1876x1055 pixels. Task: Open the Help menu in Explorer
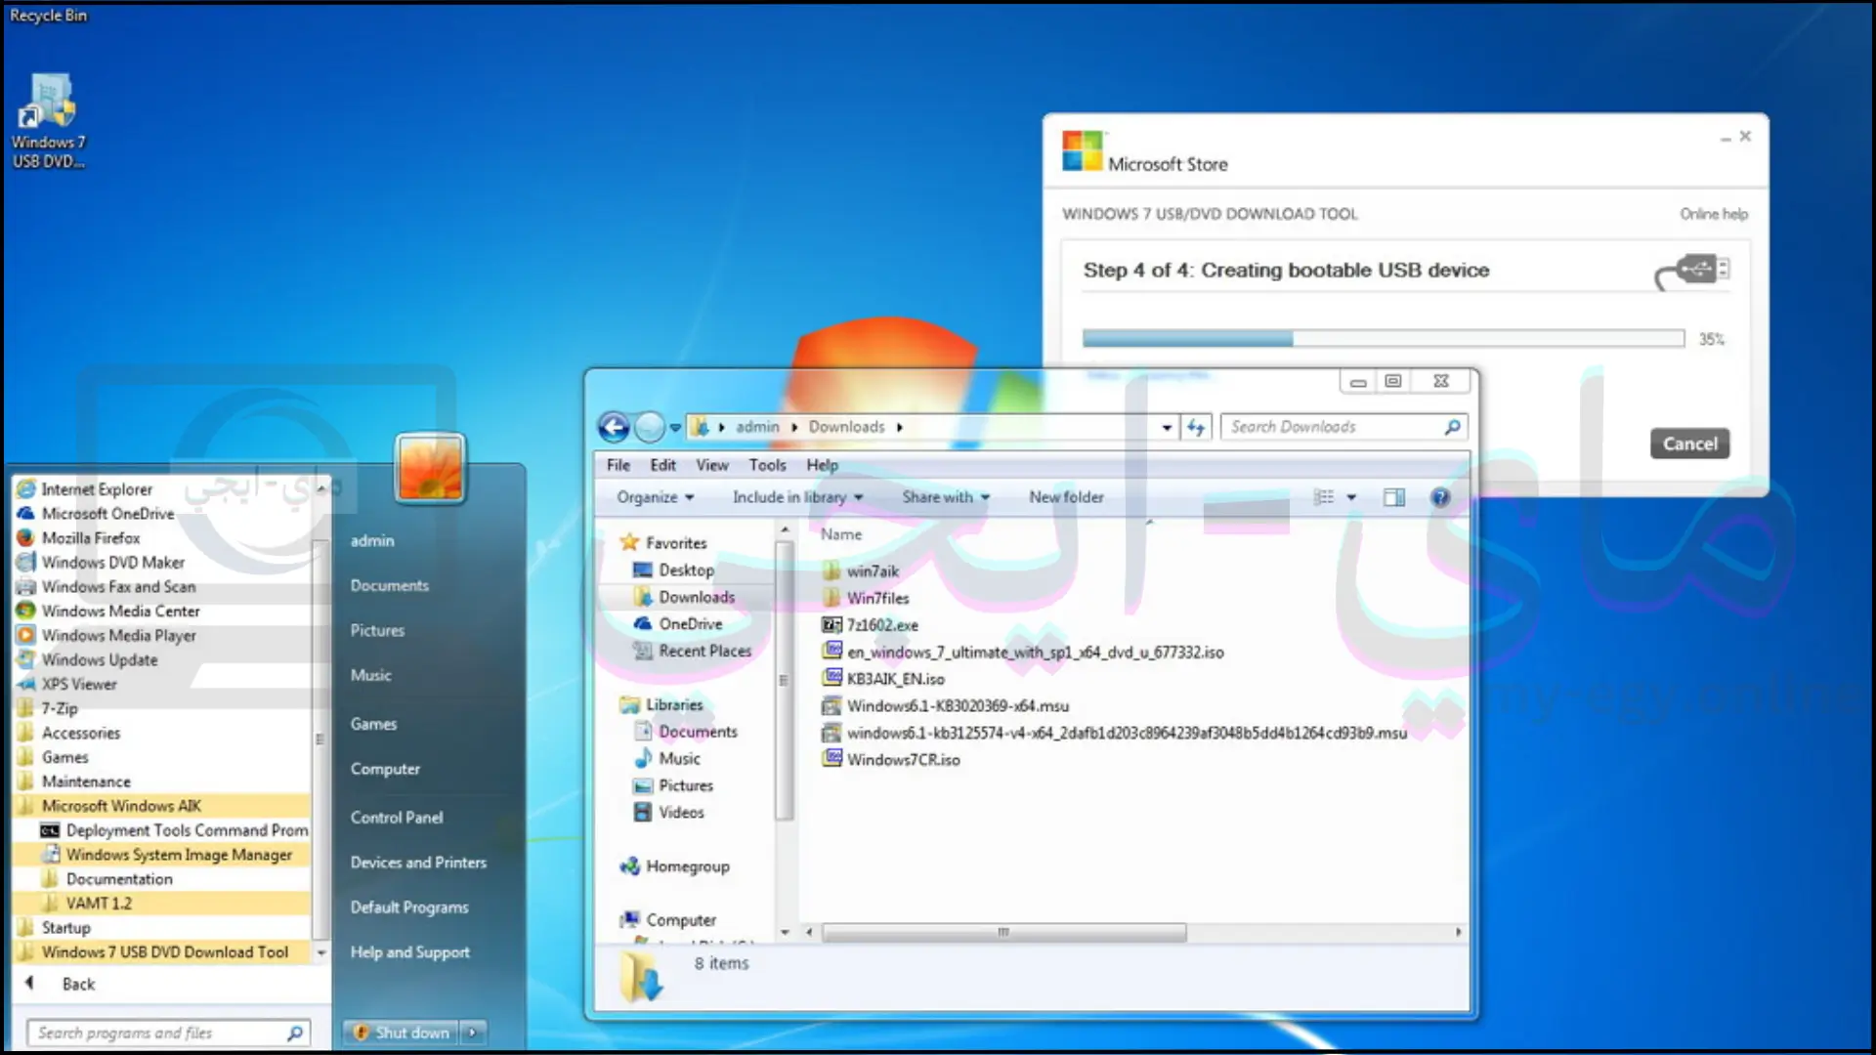coord(822,465)
